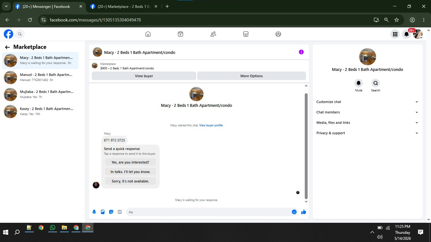Click the chat scrollbar down arrow

[x=306, y=202]
